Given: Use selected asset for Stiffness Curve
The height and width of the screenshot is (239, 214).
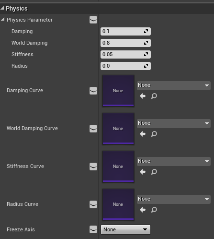Looking at the screenshot, I should (143, 172).
